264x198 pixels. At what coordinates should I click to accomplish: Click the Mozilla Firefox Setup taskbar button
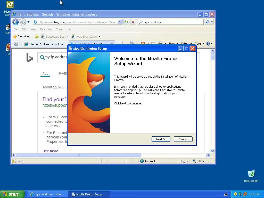[89, 194]
